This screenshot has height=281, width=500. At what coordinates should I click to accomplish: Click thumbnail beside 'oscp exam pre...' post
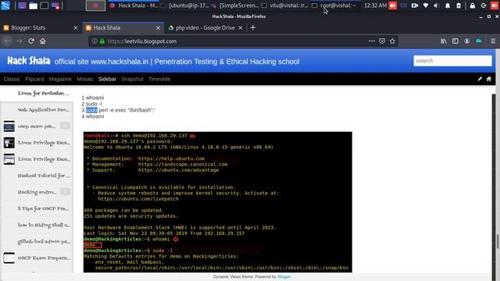point(9,126)
